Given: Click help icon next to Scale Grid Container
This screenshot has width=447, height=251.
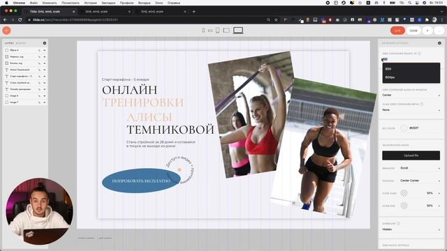Looking at the screenshot, I should click(x=421, y=104).
